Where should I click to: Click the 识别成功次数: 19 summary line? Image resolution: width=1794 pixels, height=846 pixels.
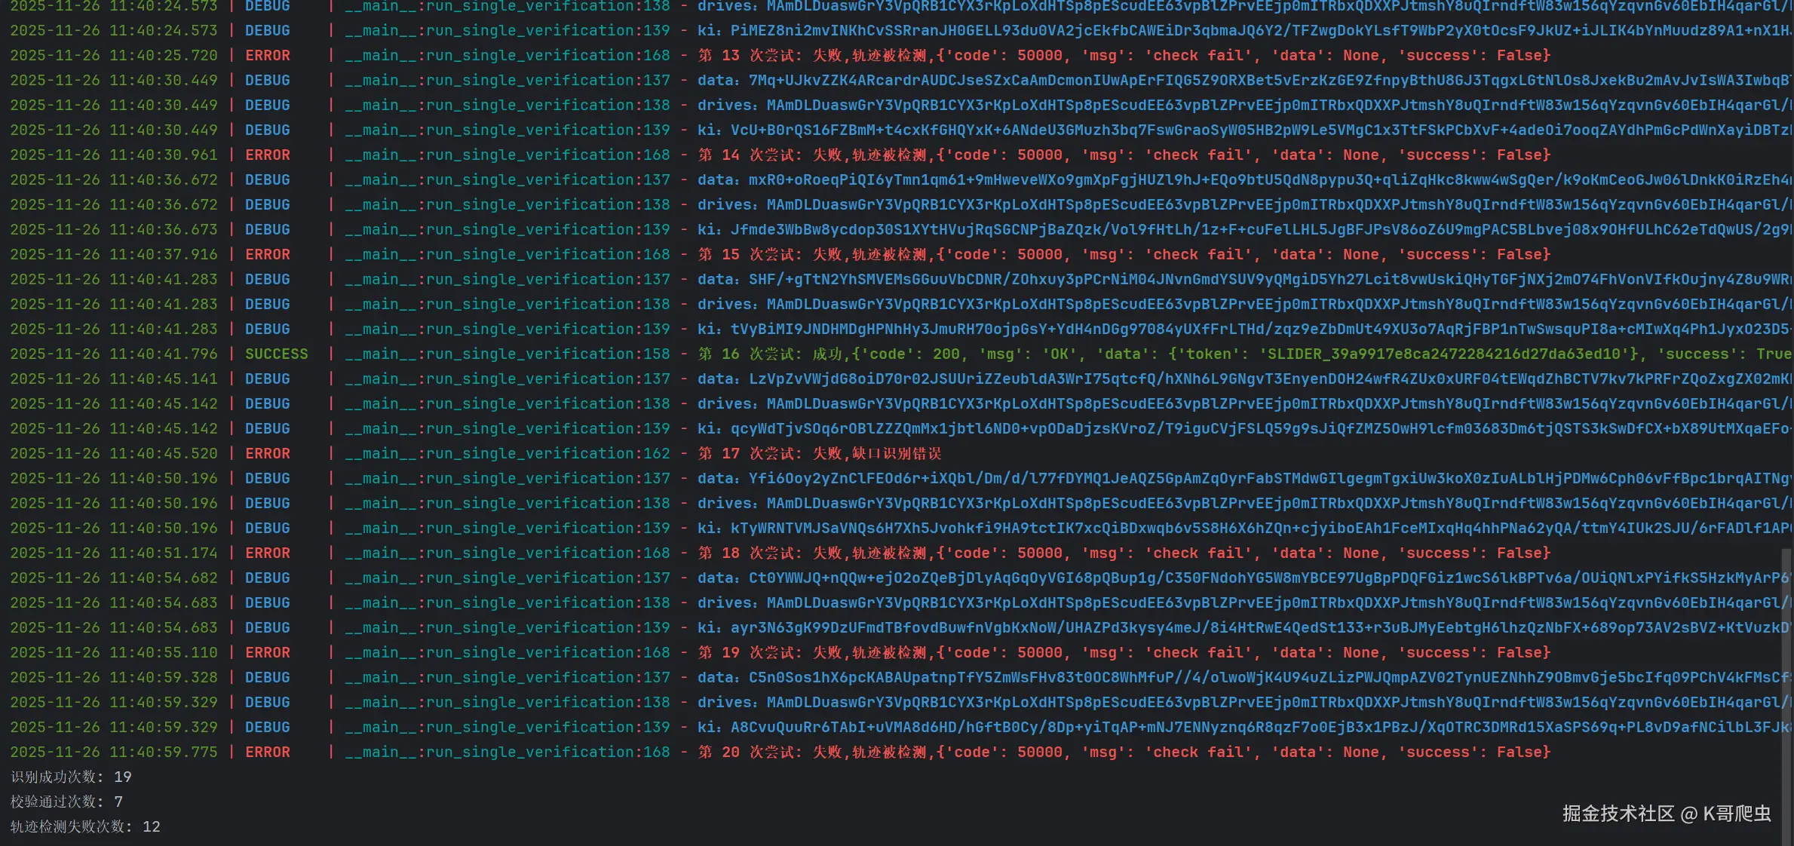click(71, 777)
